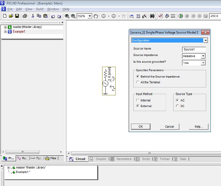Viewport: 221px width, 186px height.
Task: Click the Zoom In magnifier icon
Action: [x=67, y=16]
